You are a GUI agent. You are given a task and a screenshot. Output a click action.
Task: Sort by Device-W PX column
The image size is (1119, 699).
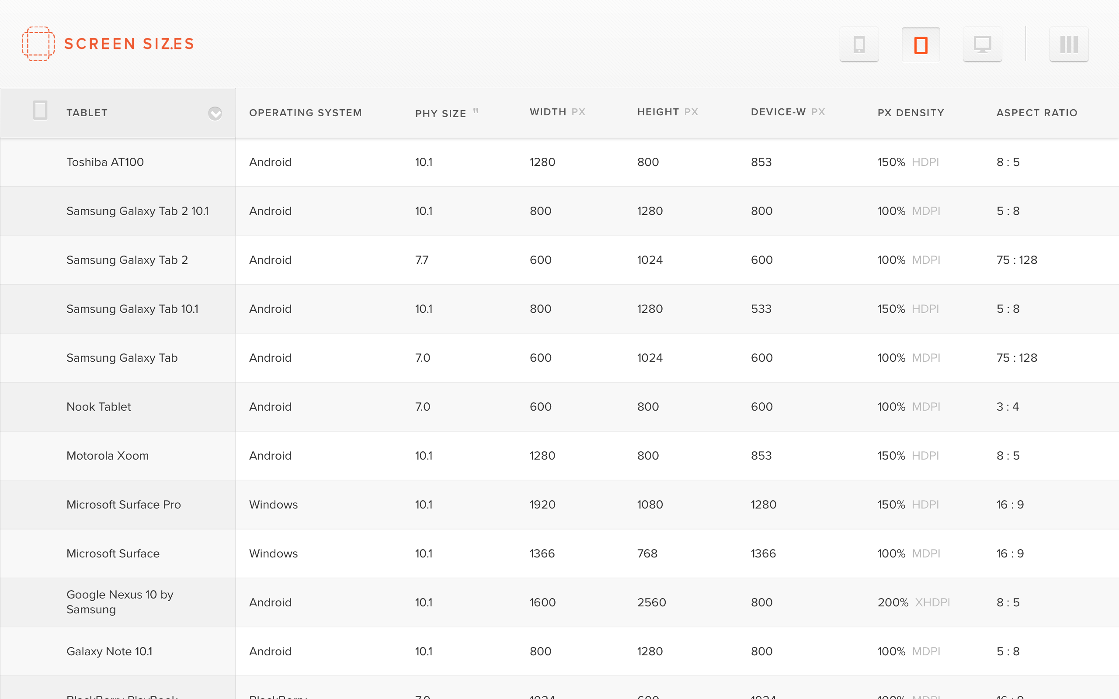788,112
